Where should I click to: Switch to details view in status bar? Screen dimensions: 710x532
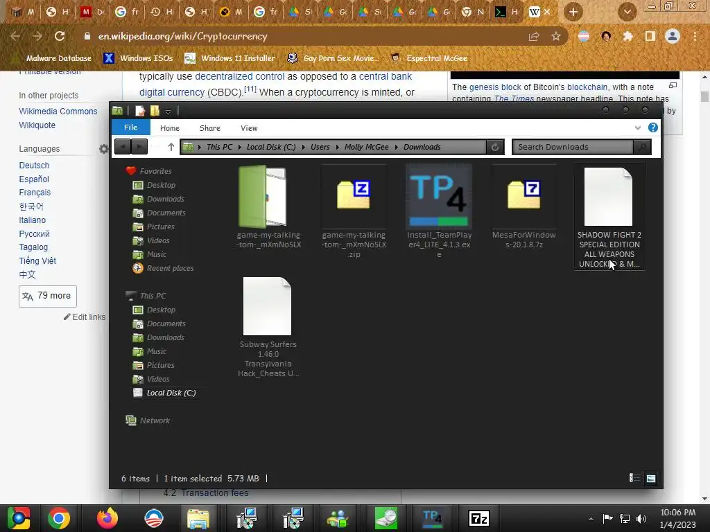[x=634, y=478]
